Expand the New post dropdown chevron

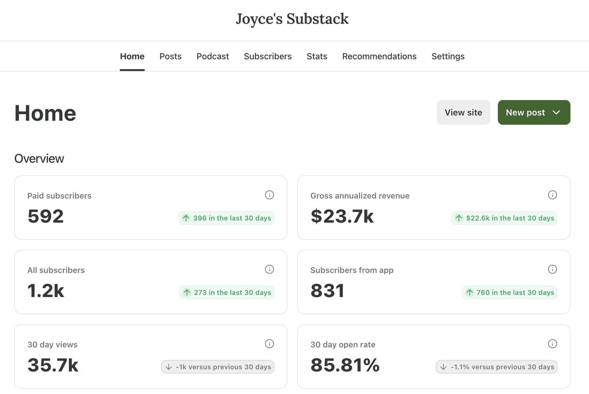[x=556, y=112]
